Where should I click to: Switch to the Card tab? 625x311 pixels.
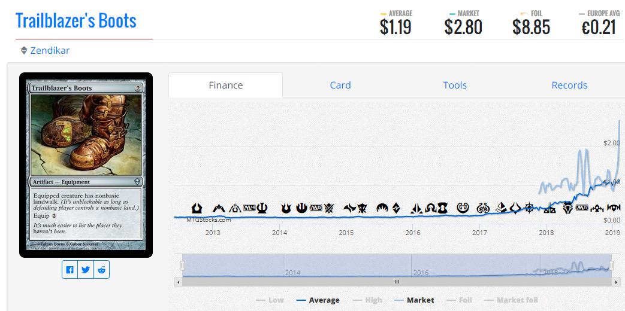[x=340, y=85]
